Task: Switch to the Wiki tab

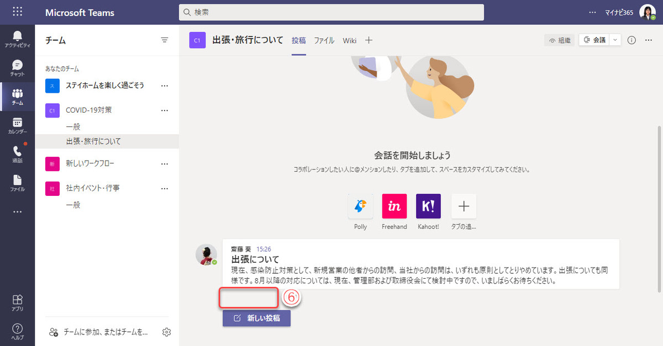Action: pos(349,40)
